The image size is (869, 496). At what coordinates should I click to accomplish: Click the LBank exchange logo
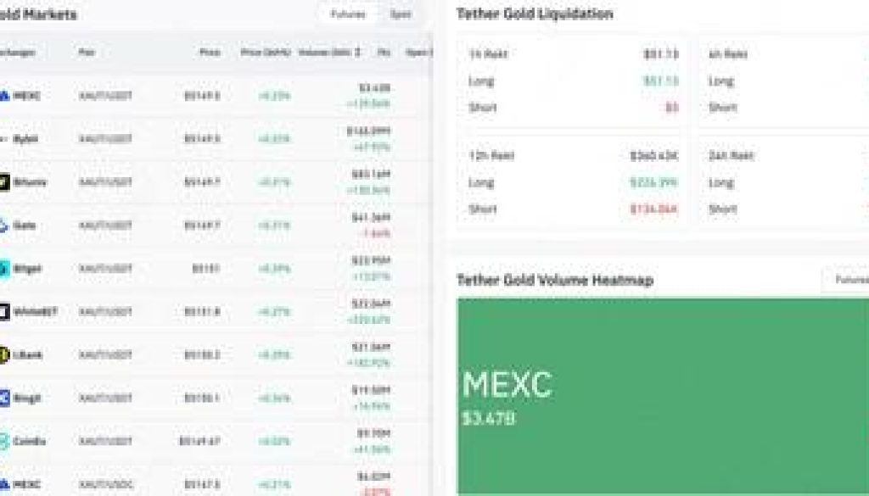point(4,355)
